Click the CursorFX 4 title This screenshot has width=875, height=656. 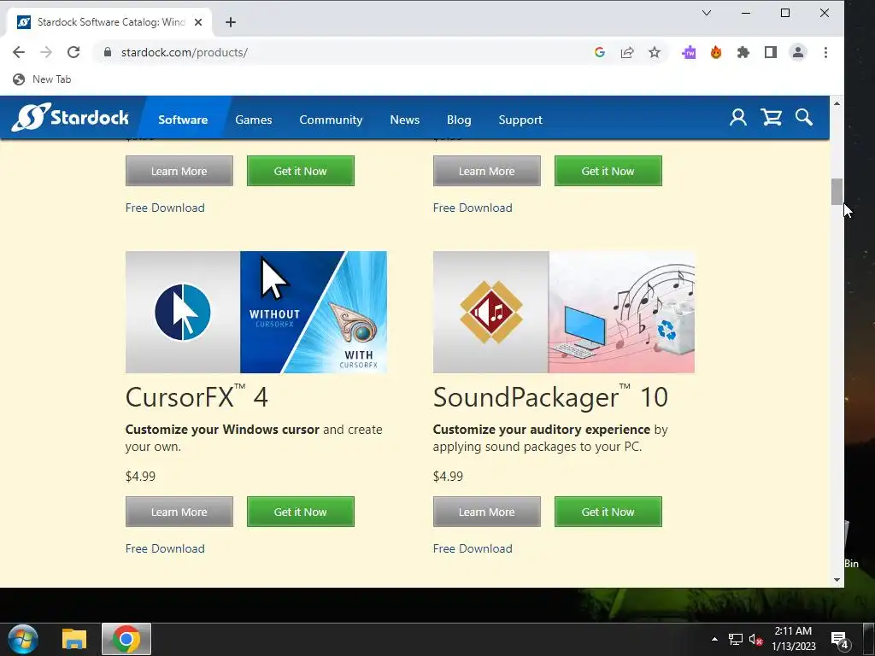197,397
